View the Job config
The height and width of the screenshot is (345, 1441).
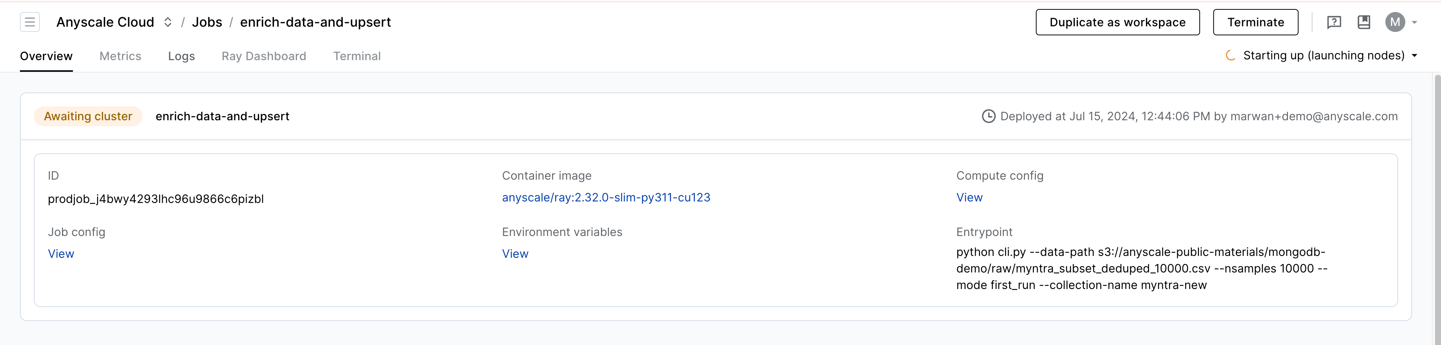(x=61, y=254)
